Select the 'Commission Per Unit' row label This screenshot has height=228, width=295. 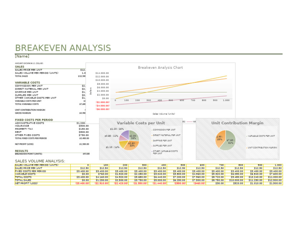pos(29,86)
